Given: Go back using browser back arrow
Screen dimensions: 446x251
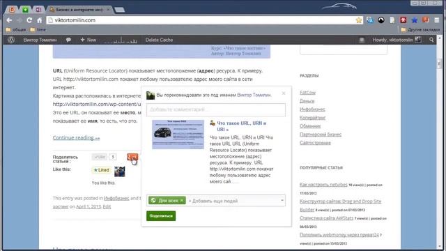Looking at the screenshot, I should [9, 20].
